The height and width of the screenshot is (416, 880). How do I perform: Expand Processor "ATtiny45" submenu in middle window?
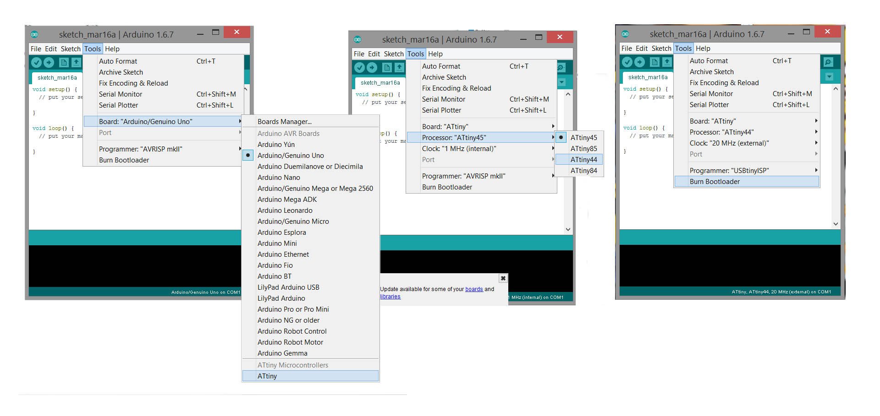481,138
